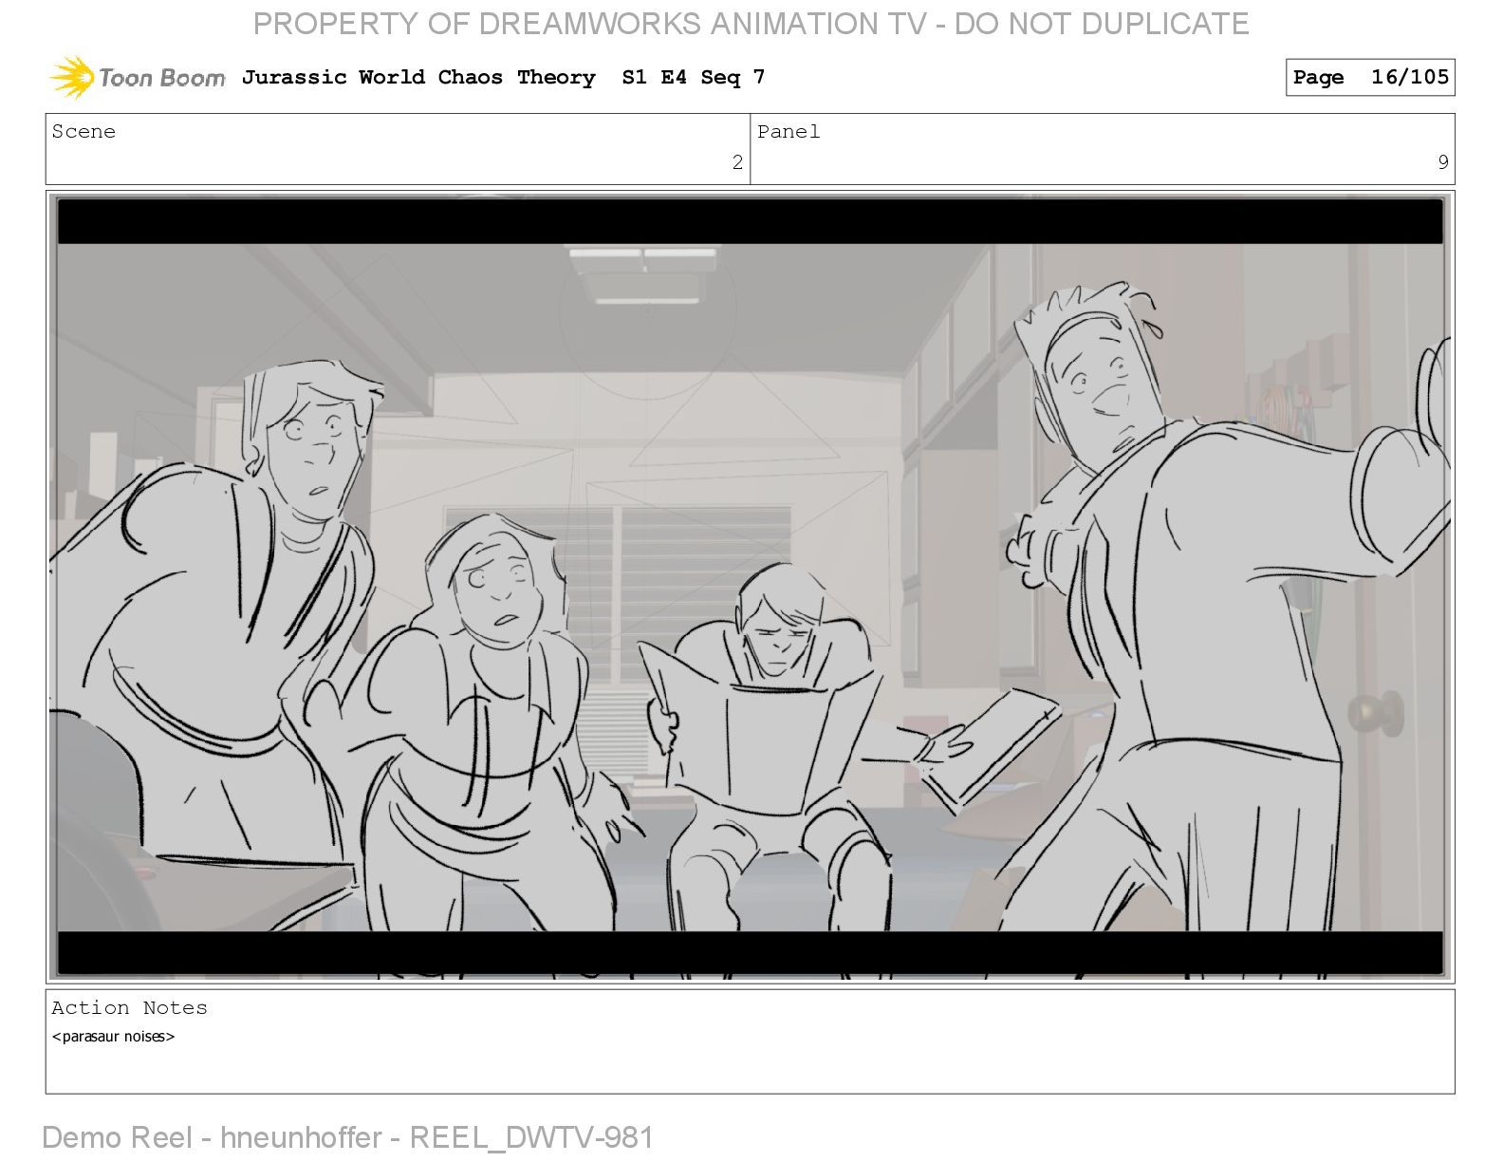Screen dimensions: 1503x1162
Task: Click the 'Scene' label
Action: (83, 131)
